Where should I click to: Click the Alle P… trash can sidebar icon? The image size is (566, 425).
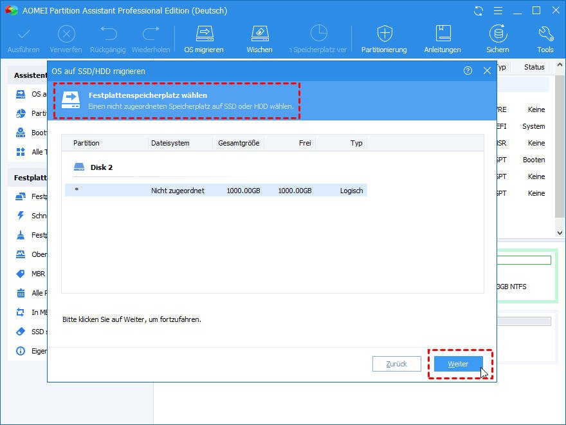click(x=21, y=293)
